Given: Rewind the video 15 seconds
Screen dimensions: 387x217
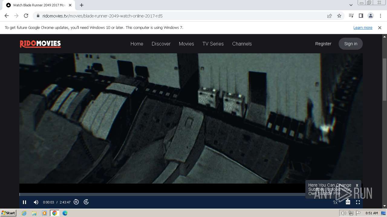Looking at the screenshot, I should point(76,202).
